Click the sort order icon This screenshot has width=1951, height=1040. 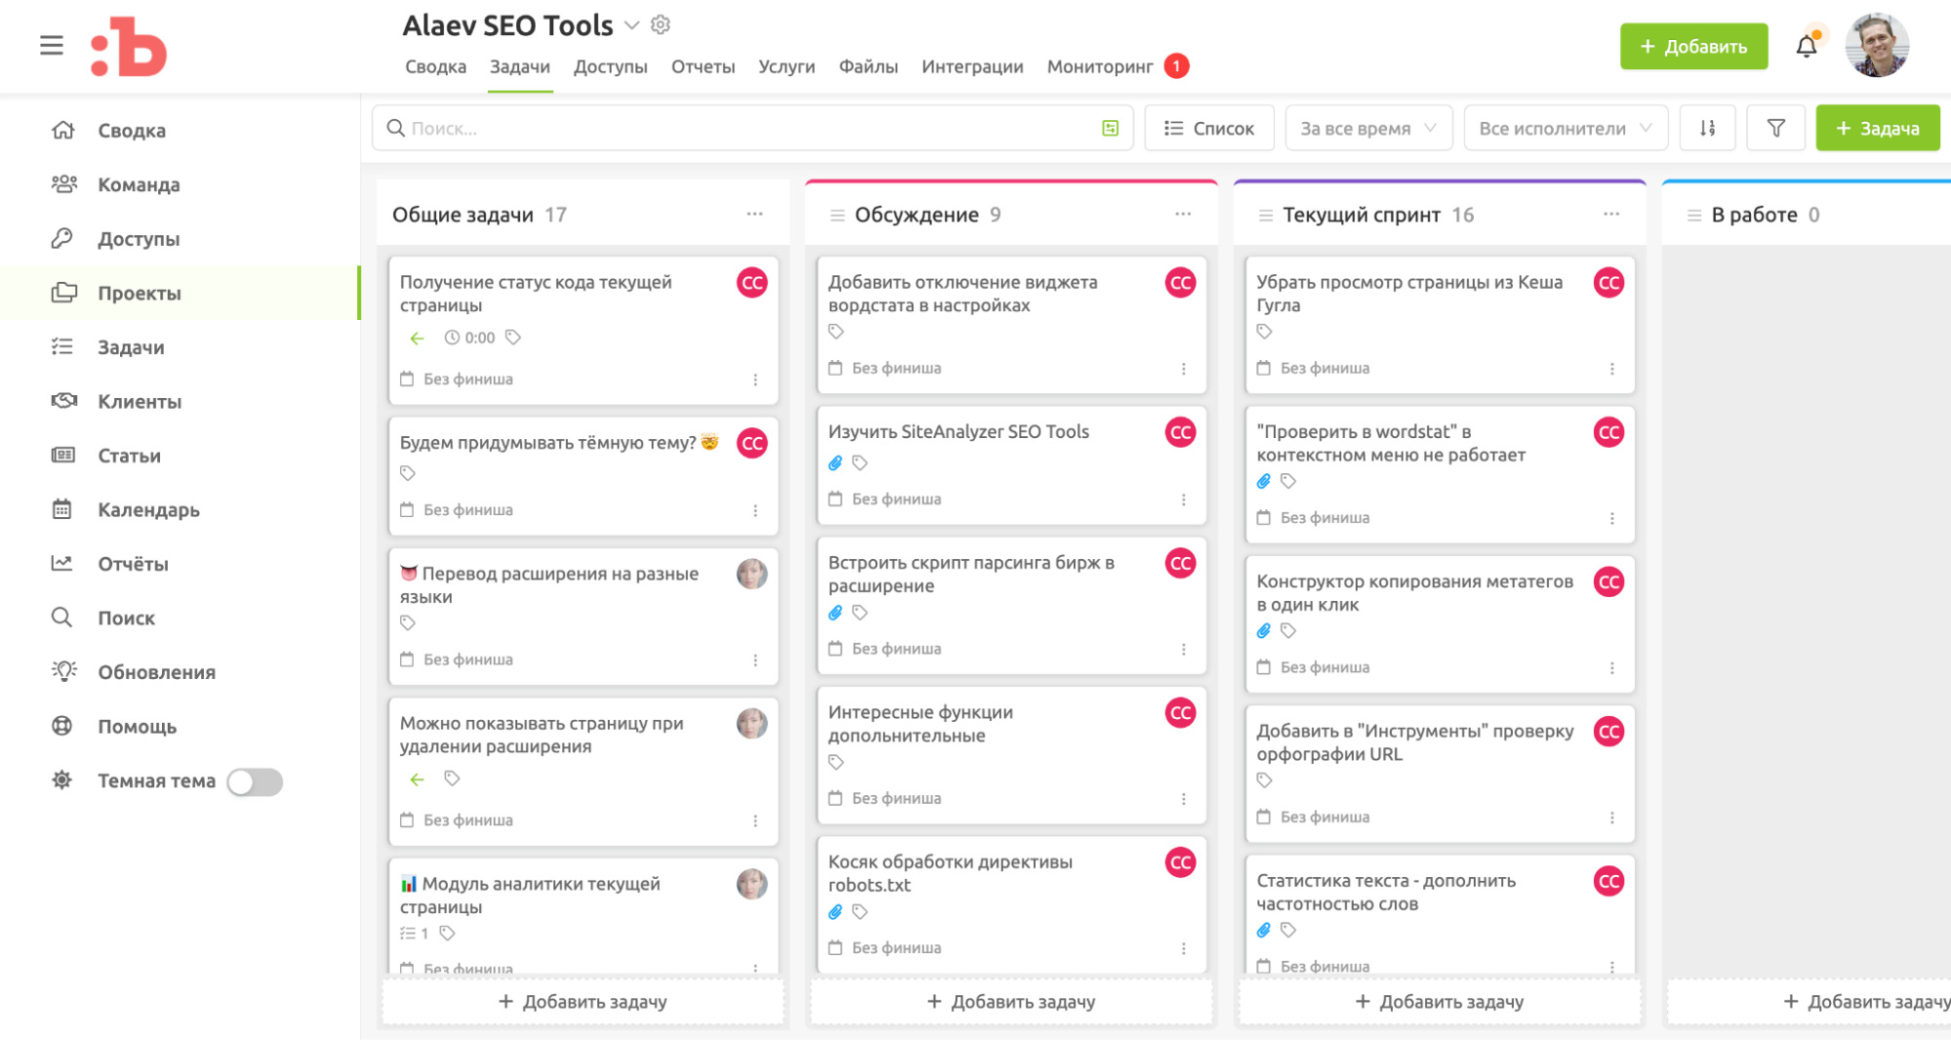[1707, 128]
